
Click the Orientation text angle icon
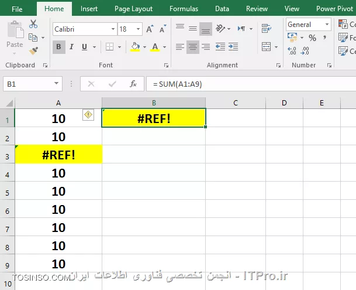[x=220, y=29]
